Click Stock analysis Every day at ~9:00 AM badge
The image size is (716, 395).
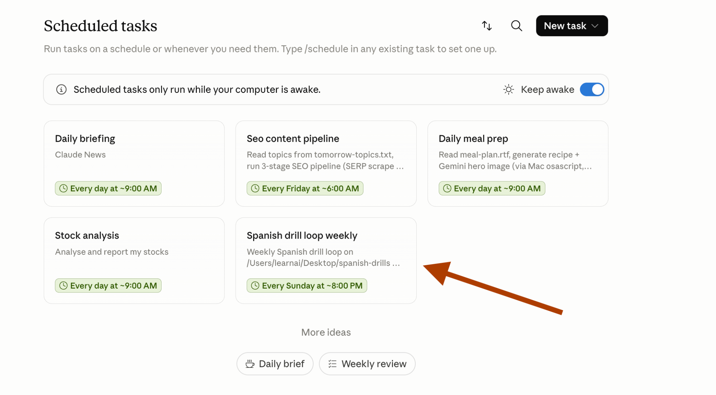pos(108,285)
